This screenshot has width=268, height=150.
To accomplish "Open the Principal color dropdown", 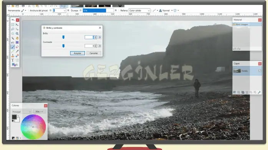I will click(22, 112).
